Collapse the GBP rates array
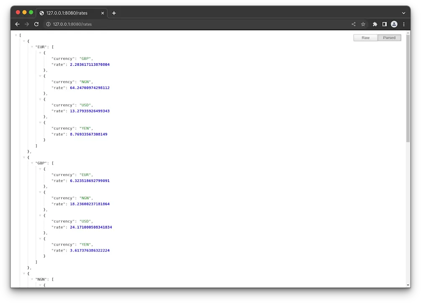 [32, 163]
